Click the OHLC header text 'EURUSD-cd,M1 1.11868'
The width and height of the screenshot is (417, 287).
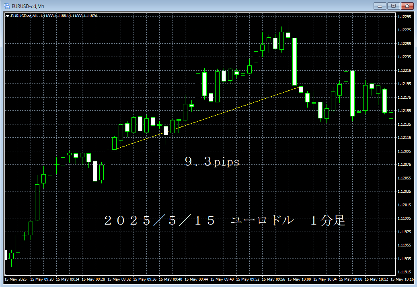[x=32, y=16]
